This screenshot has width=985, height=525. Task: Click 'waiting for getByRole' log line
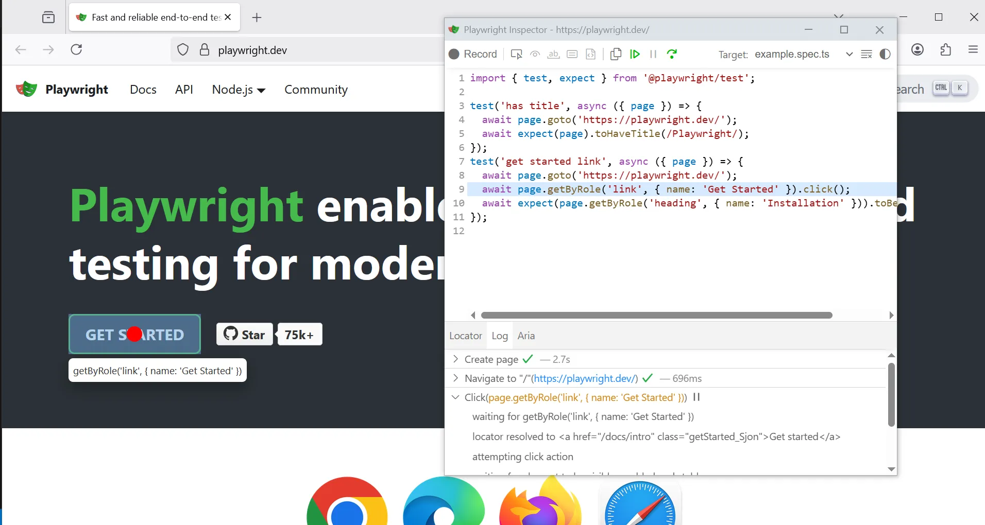tap(583, 416)
